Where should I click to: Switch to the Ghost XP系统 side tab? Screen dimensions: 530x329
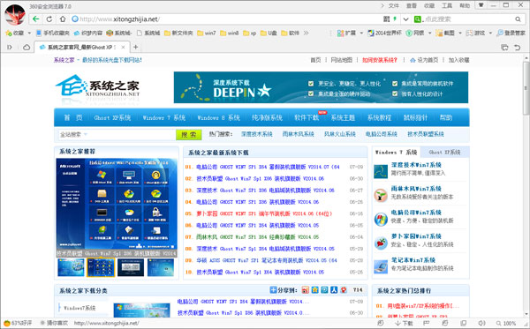pos(444,153)
